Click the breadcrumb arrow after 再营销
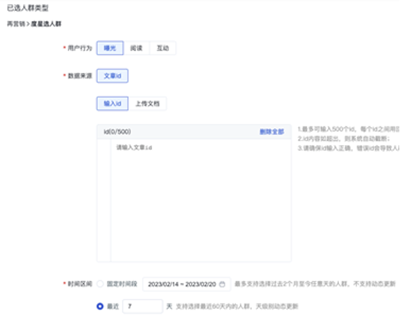 click(x=28, y=24)
